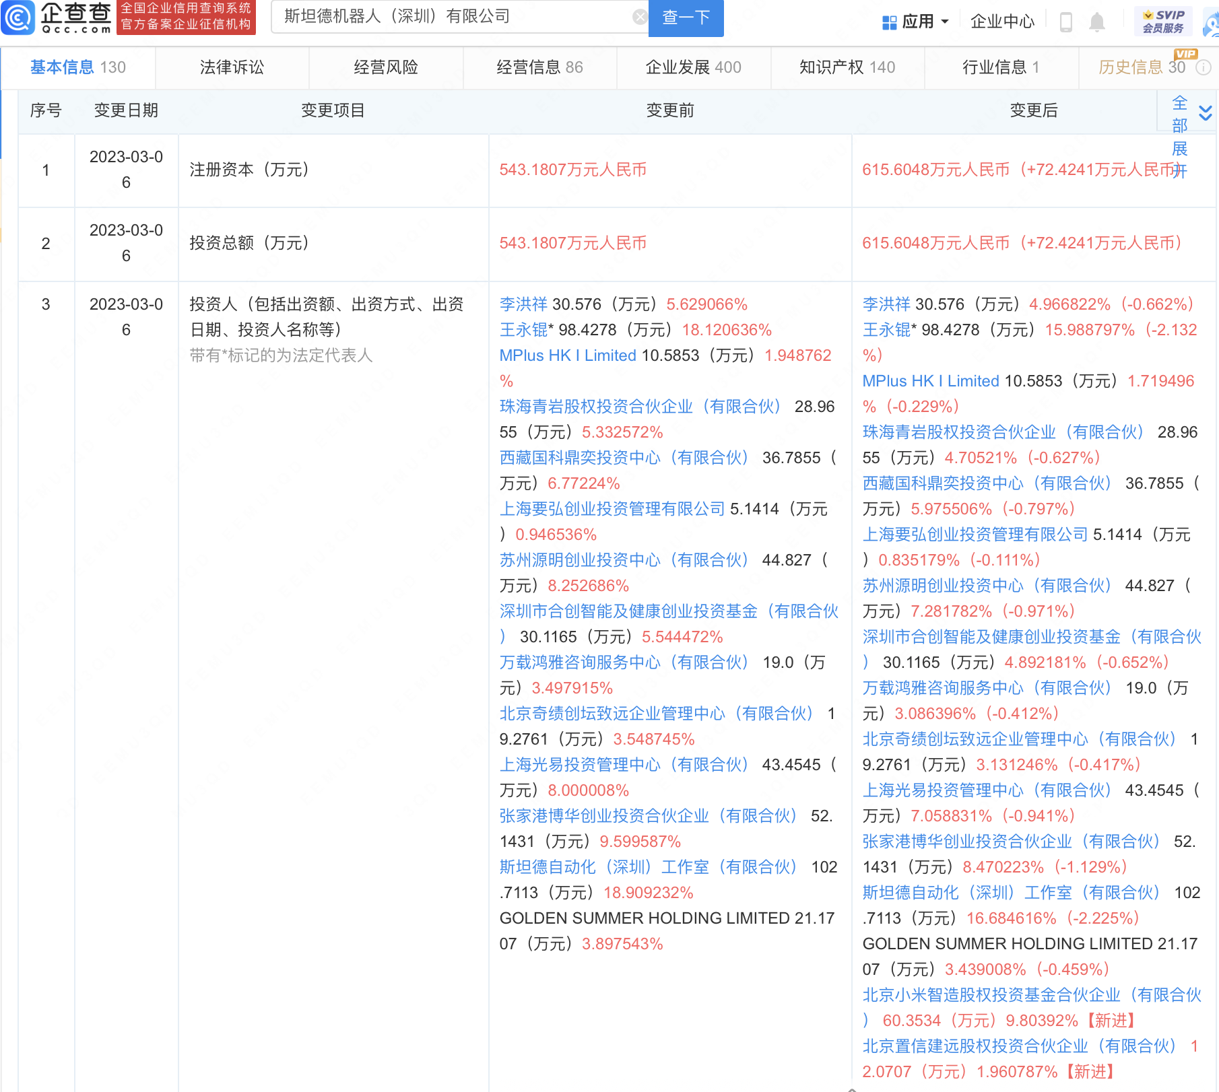Click 543.1807万元人民币 in row 1
This screenshot has width=1219, height=1092.
point(572,170)
